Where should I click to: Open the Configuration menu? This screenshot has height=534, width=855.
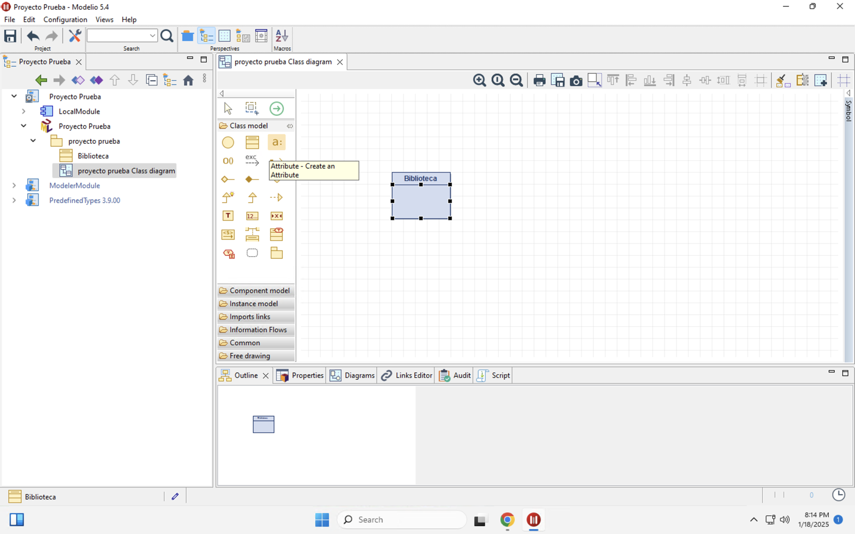click(x=65, y=20)
